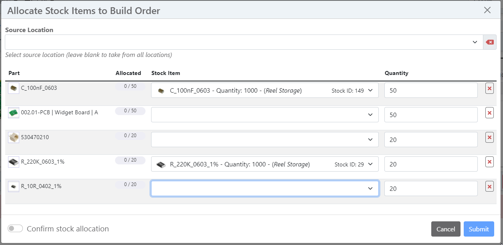
Task: Remove the Widget Board PCB row
Action: click(489, 113)
